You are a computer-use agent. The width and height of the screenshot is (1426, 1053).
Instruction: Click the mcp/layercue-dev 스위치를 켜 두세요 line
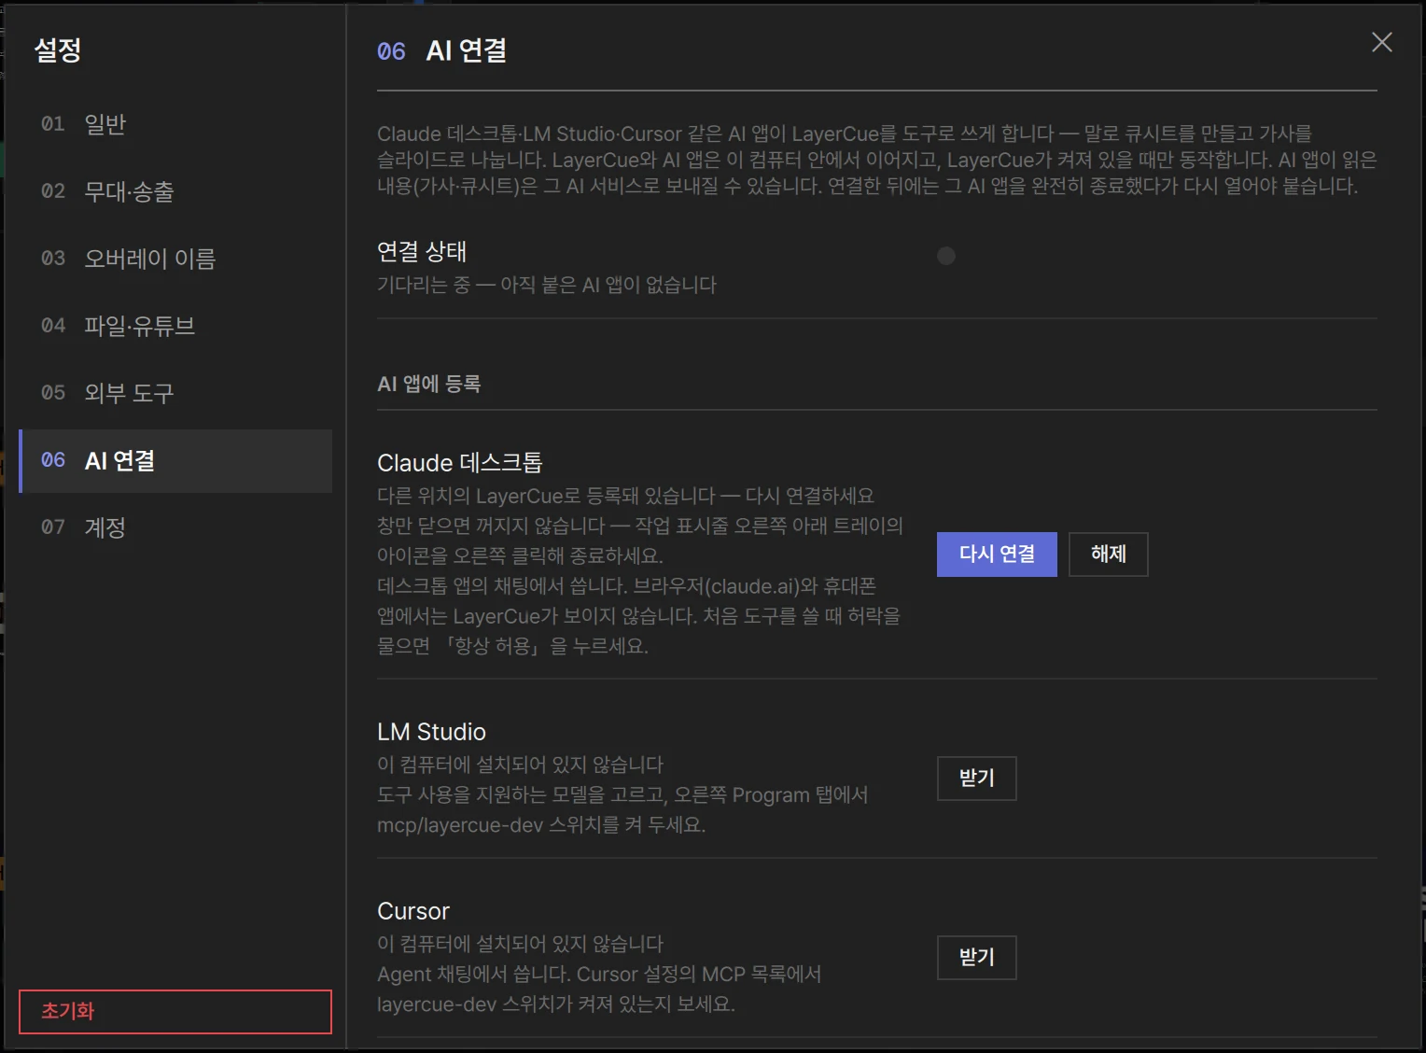coord(541,825)
